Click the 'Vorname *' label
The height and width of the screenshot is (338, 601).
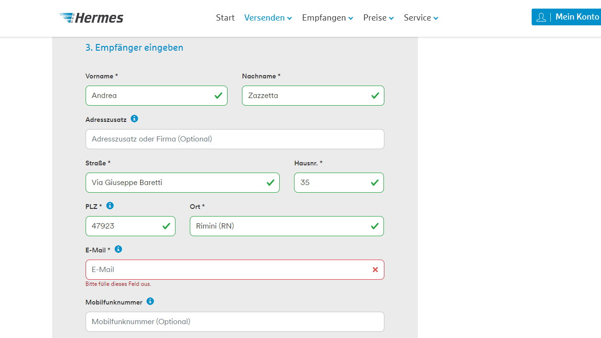(x=101, y=76)
